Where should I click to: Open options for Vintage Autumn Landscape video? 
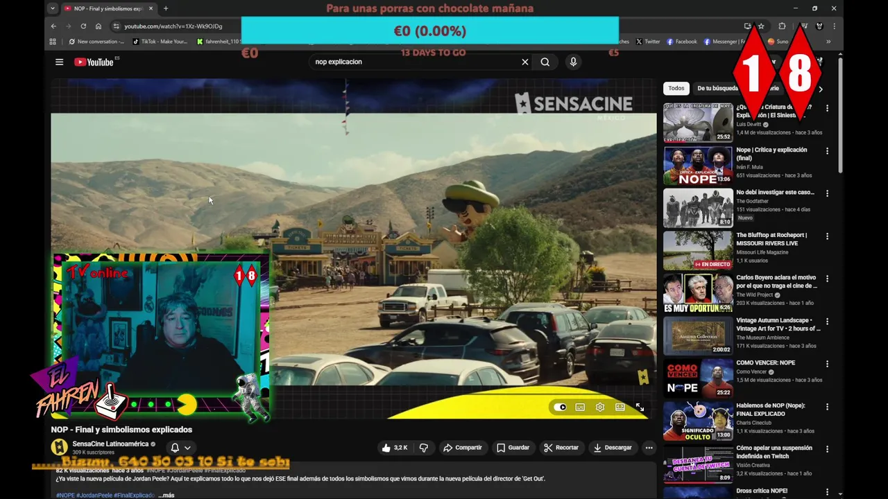click(827, 322)
